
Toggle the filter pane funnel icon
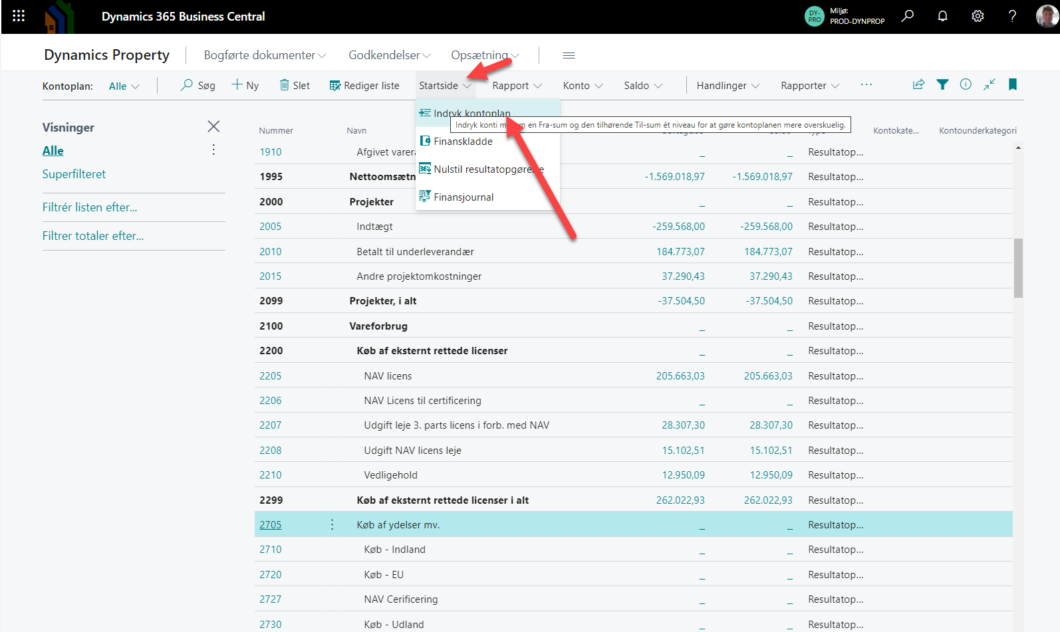942,84
